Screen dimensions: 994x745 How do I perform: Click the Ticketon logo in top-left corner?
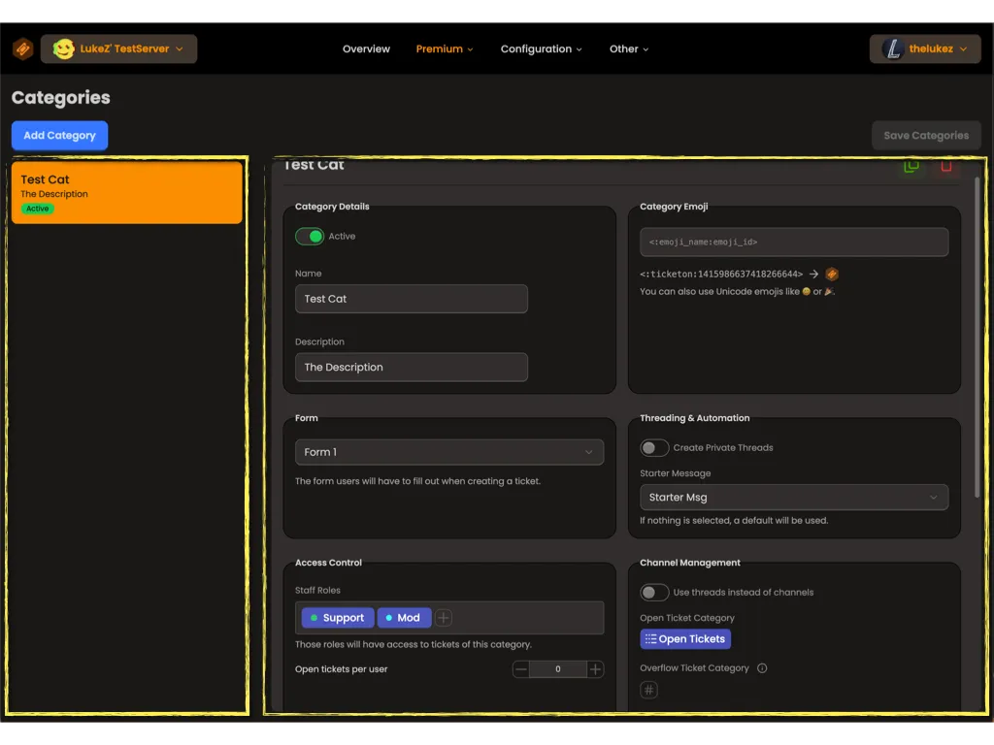22,48
